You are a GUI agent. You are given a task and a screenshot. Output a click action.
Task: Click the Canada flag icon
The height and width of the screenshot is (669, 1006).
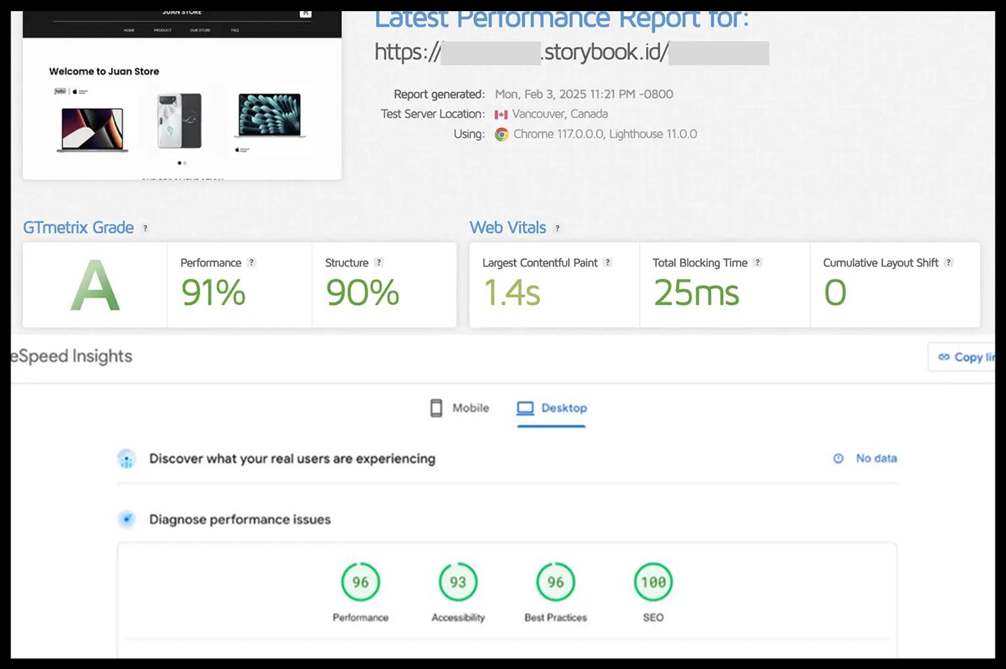(501, 114)
